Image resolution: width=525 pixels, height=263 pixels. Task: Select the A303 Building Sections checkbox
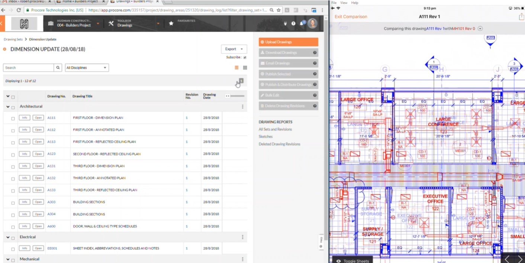(13, 202)
